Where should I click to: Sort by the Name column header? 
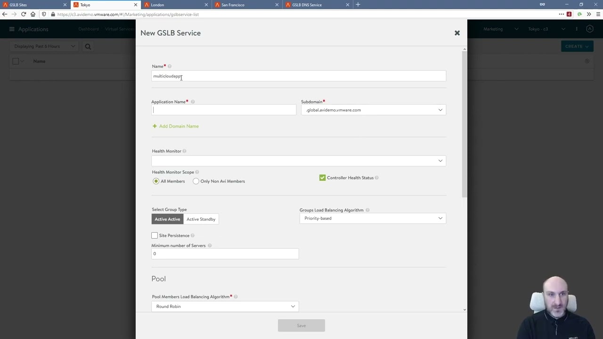pyautogui.click(x=39, y=61)
